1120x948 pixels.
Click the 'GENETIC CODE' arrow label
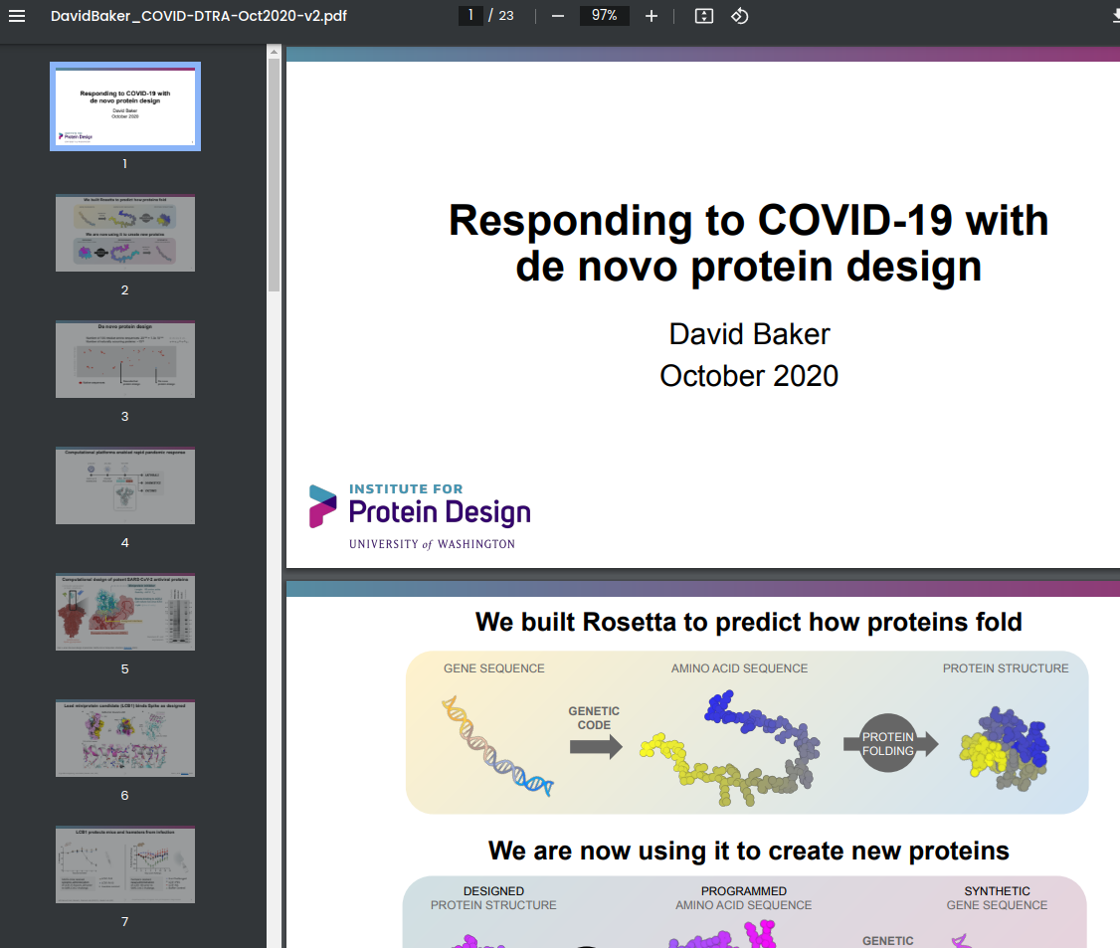[594, 718]
